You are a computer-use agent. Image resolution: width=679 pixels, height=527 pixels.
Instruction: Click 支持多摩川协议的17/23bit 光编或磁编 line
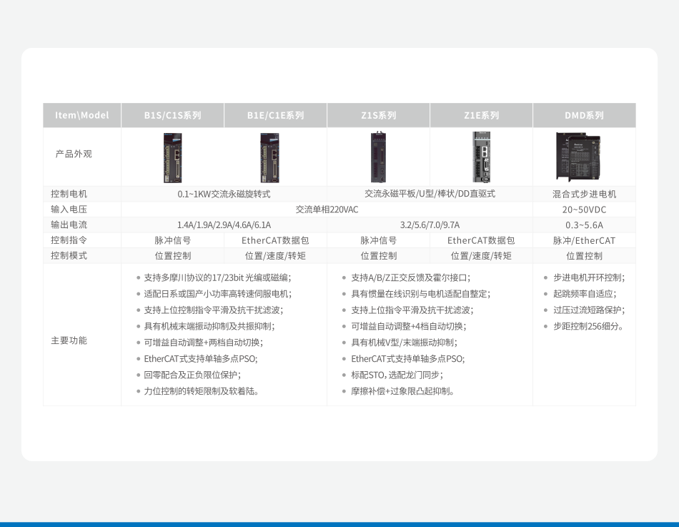pos(217,278)
